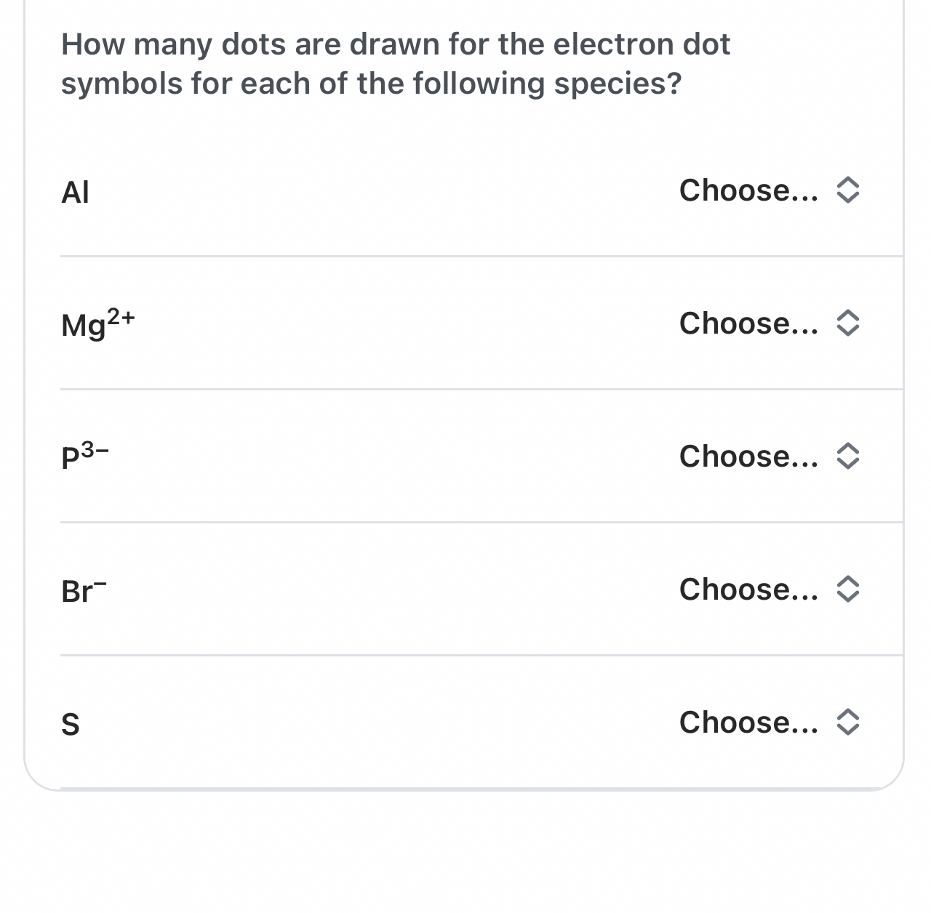Click the Choose selector in the Mg2+ row
The width and height of the screenshot is (931, 913).
pyautogui.click(x=767, y=323)
